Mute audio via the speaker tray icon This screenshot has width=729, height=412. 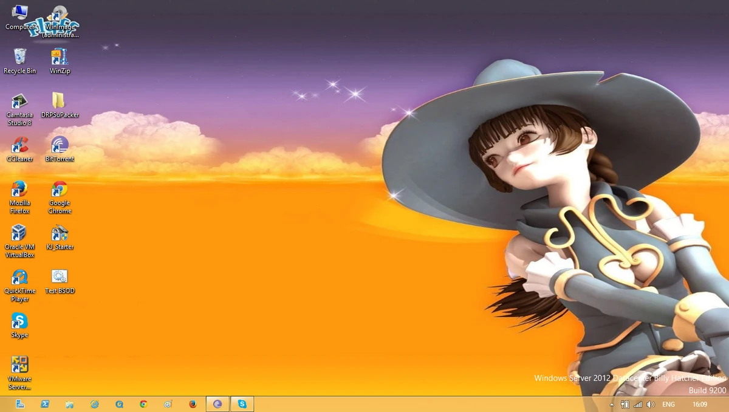click(x=650, y=403)
